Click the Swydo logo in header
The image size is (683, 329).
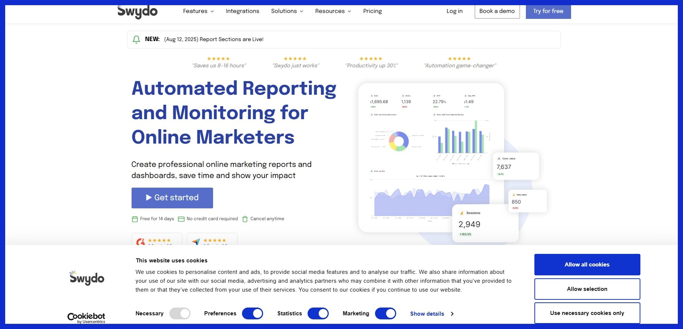(x=137, y=12)
